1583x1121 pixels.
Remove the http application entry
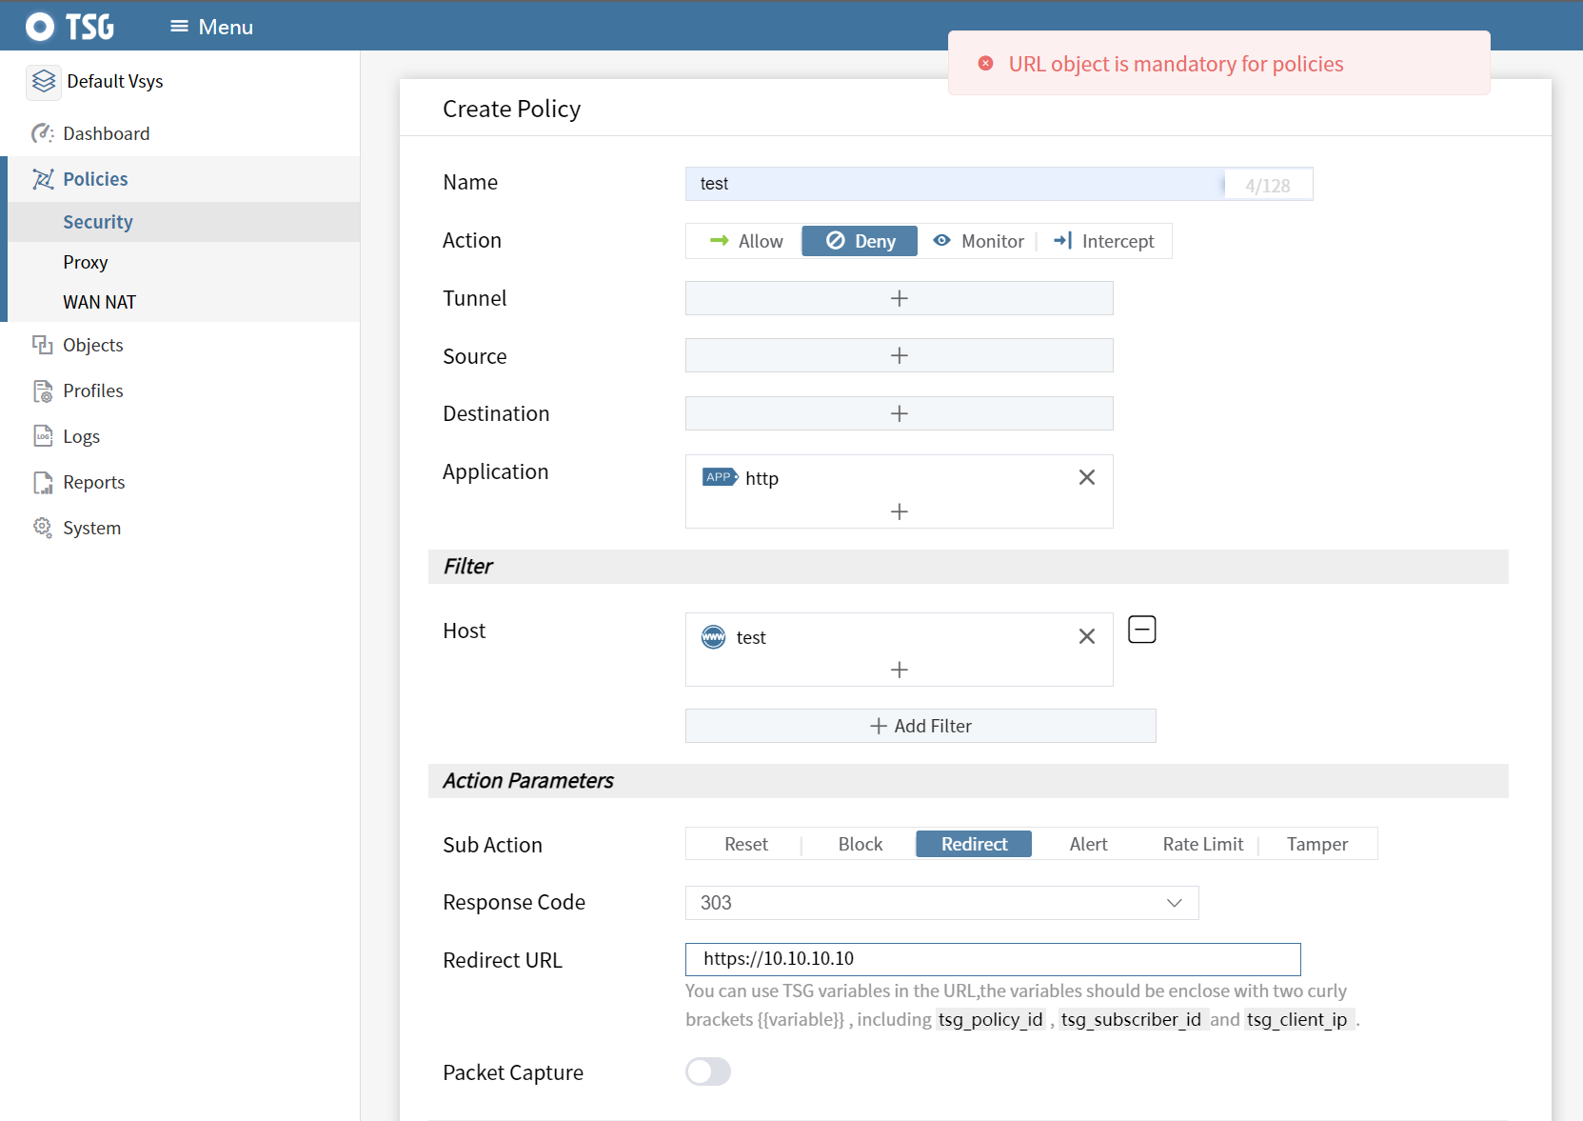tap(1086, 477)
